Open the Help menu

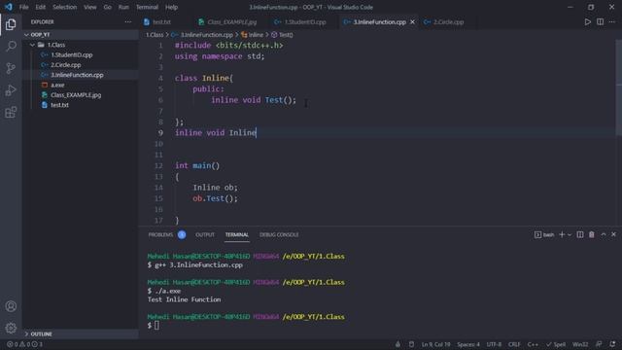pos(171,7)
